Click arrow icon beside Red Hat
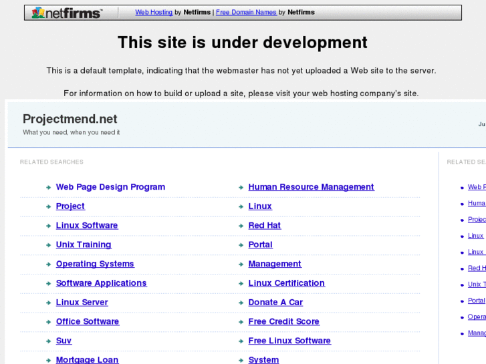 (x=241, y=226)
